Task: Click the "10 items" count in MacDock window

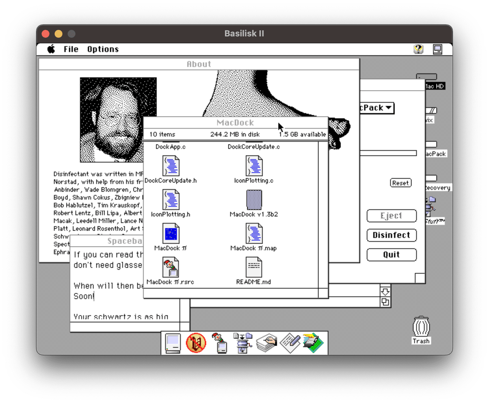Action: (x=162, y=135)
